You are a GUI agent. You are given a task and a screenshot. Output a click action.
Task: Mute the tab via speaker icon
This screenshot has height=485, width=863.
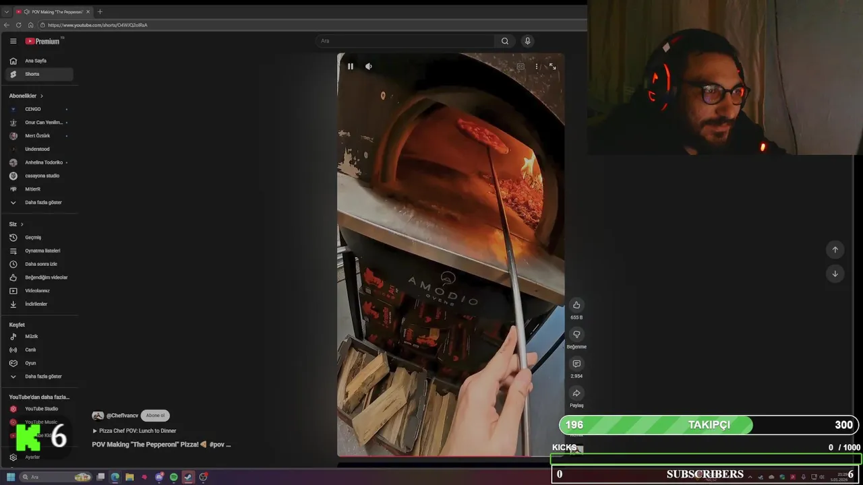26,11
